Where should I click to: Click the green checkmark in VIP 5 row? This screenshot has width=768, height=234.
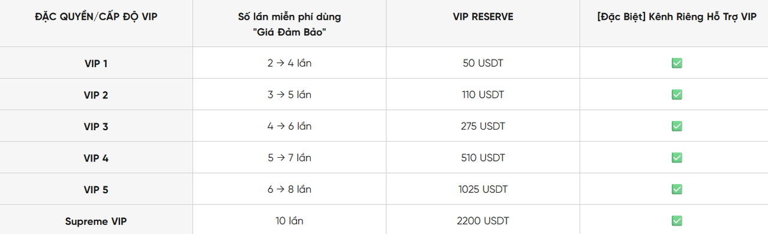point(677,189)
